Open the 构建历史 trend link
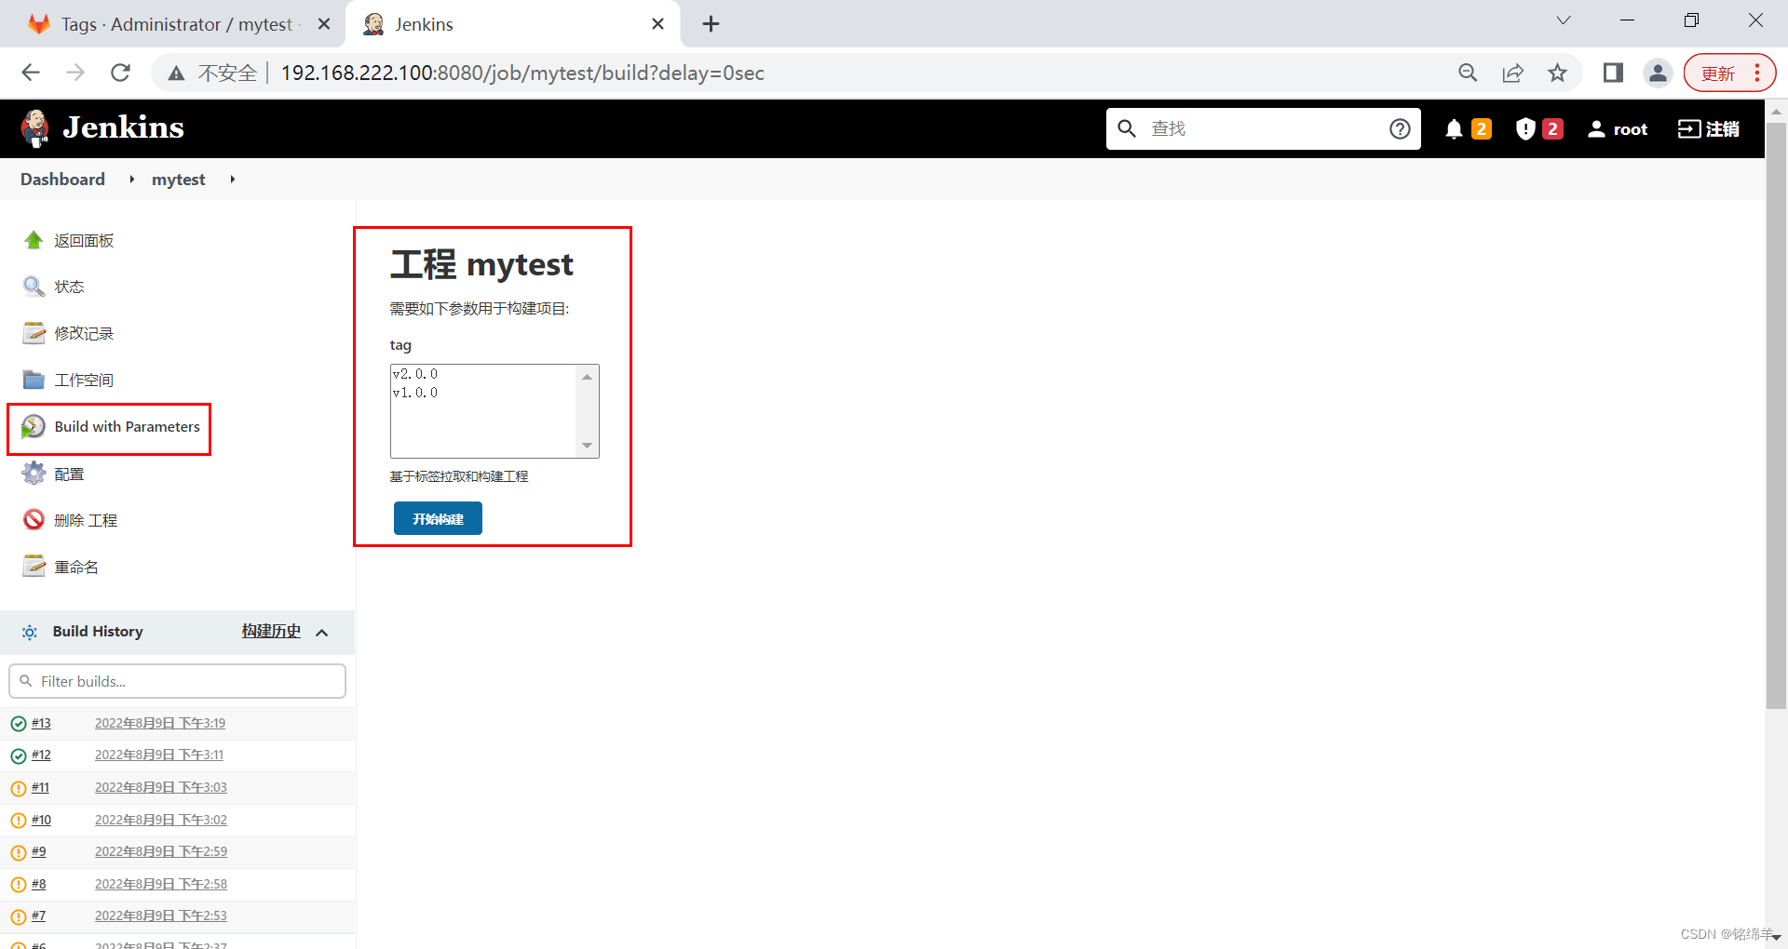 [x=271, y=632]
